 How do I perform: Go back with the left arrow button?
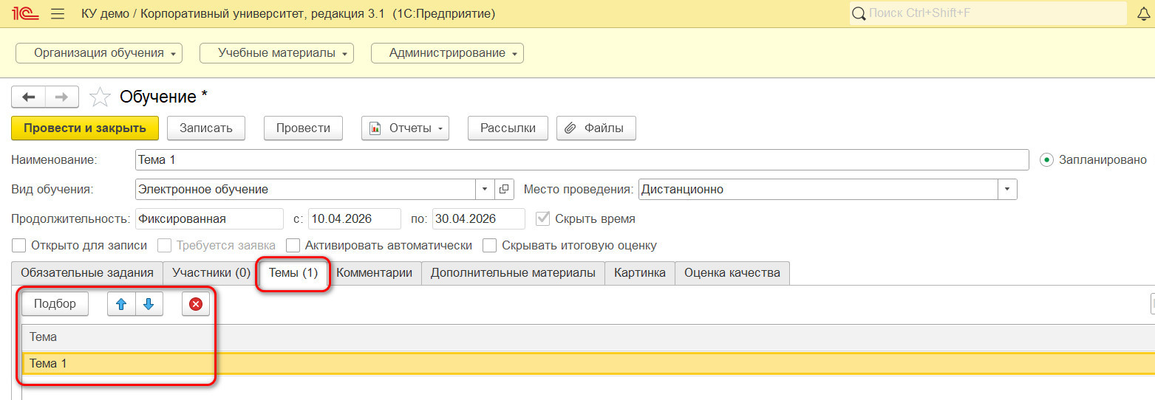pyautogui.click(x=29, y=97)
